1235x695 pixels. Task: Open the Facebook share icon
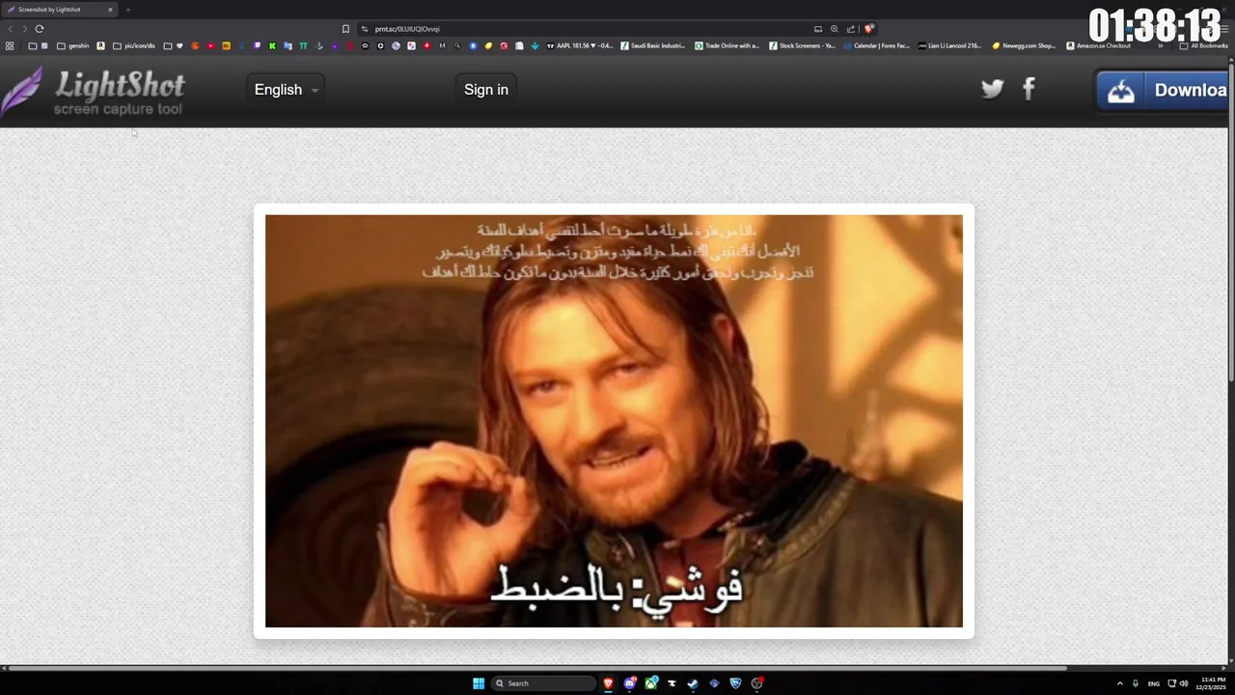click(1029, 89)
